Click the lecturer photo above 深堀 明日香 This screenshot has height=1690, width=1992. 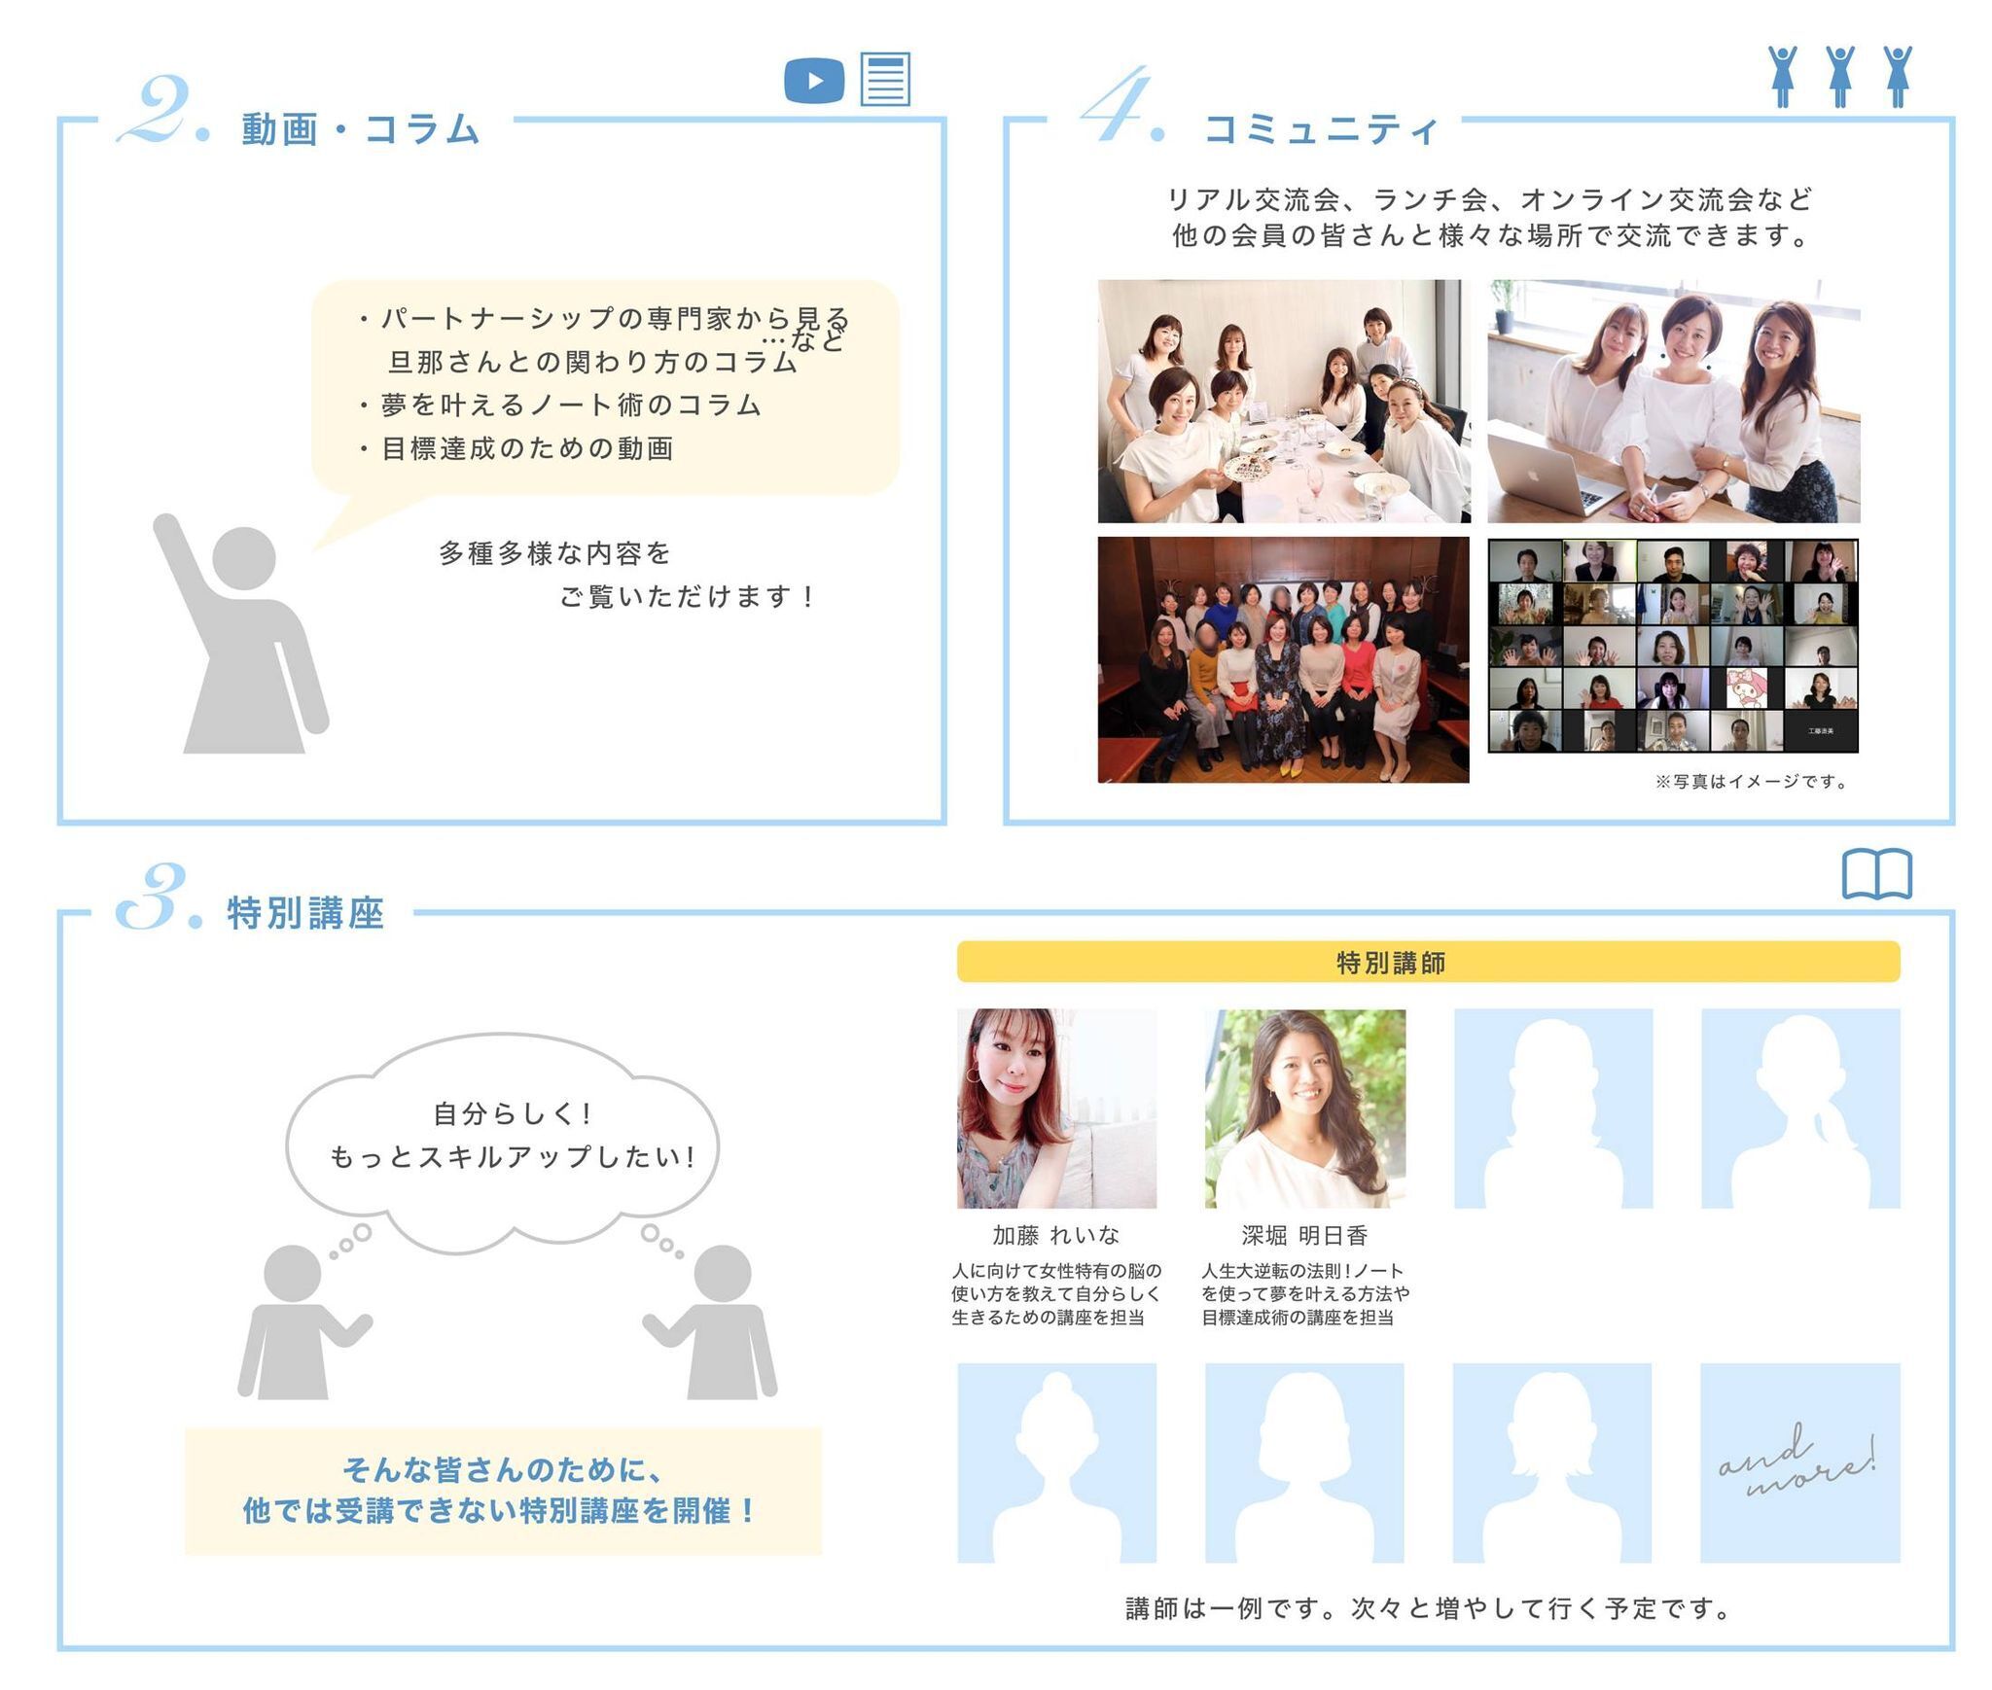pyautogui.click(x=1304, y=1108)
